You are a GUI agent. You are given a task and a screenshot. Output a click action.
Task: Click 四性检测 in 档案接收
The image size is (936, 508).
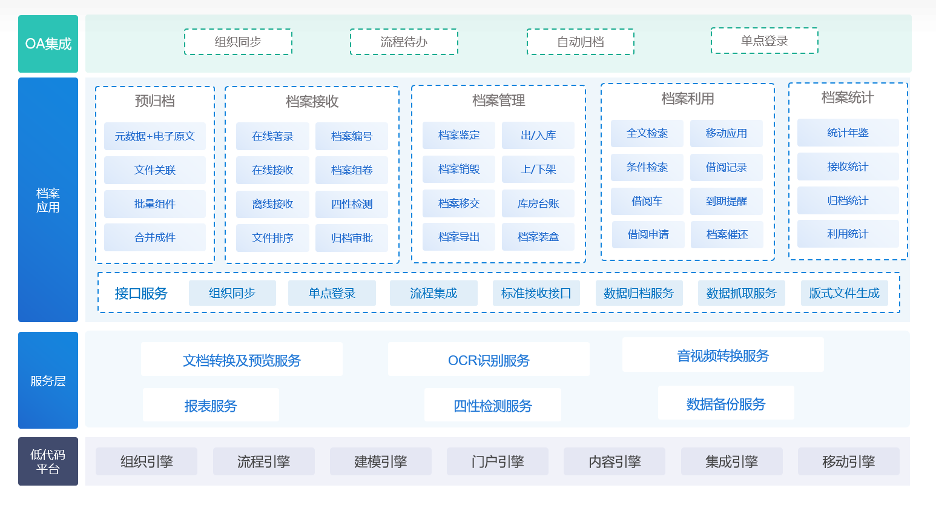click(x=352, y=204)
